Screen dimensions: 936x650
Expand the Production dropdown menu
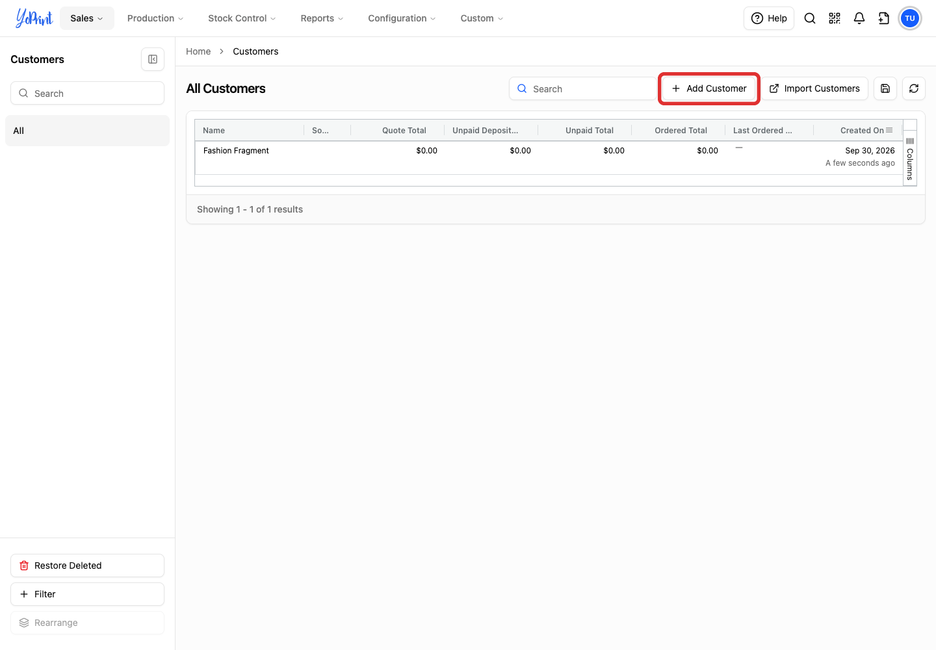(155, 18)
